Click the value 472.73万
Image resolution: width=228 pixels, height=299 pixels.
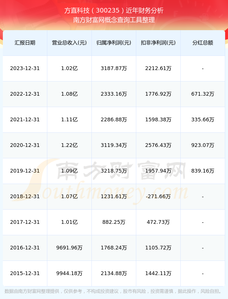click(x=158, y=222)
